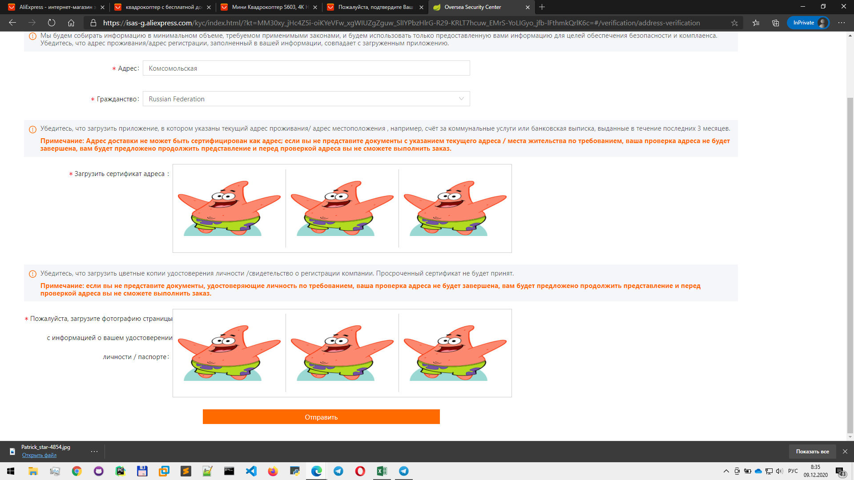Open the Collections panel
This screenshot has width=854, height=480.
tap(776, 23)
